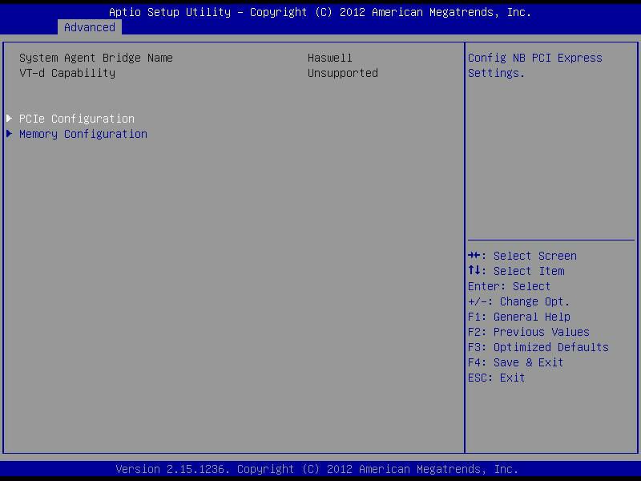Image resolution: width=641 pixels, height=481 pixels.
Task: Click the Select Screen key hint
Action: (522, 256)
